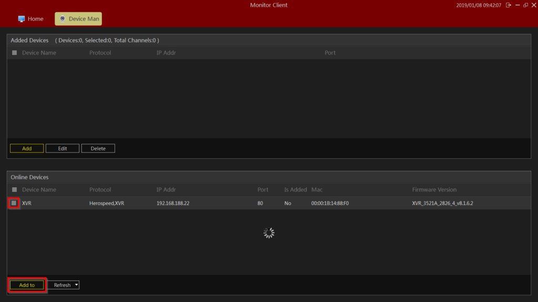Click the Device Man camera icon

[63, 19]
